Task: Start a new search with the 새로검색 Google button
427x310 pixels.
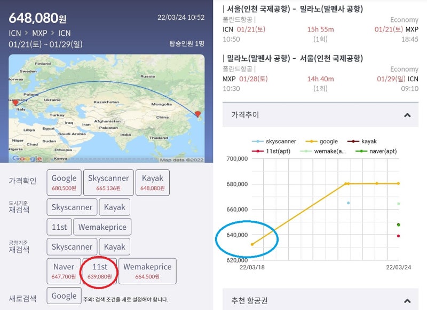Action: [x=64, y=296]
